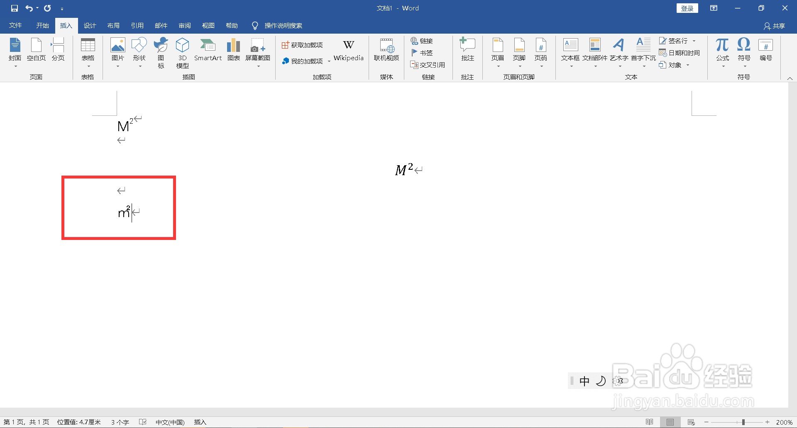This screenshot has width=797, height=428.
Task: Insert a hyperlink (链接)
Action: pyautogui.click(x=422, y=41)
